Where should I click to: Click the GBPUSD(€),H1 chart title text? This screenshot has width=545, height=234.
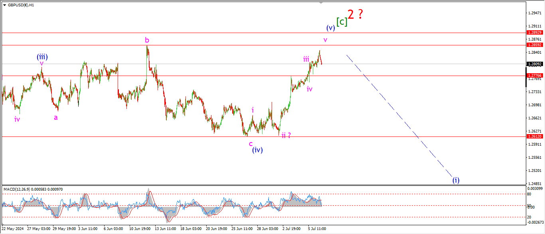[20, 5]
